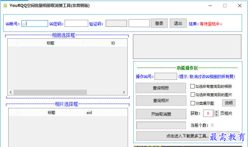Screen dimensions: 248x147
Task: Click the 获取 page count field
Action: pos(208,113)
